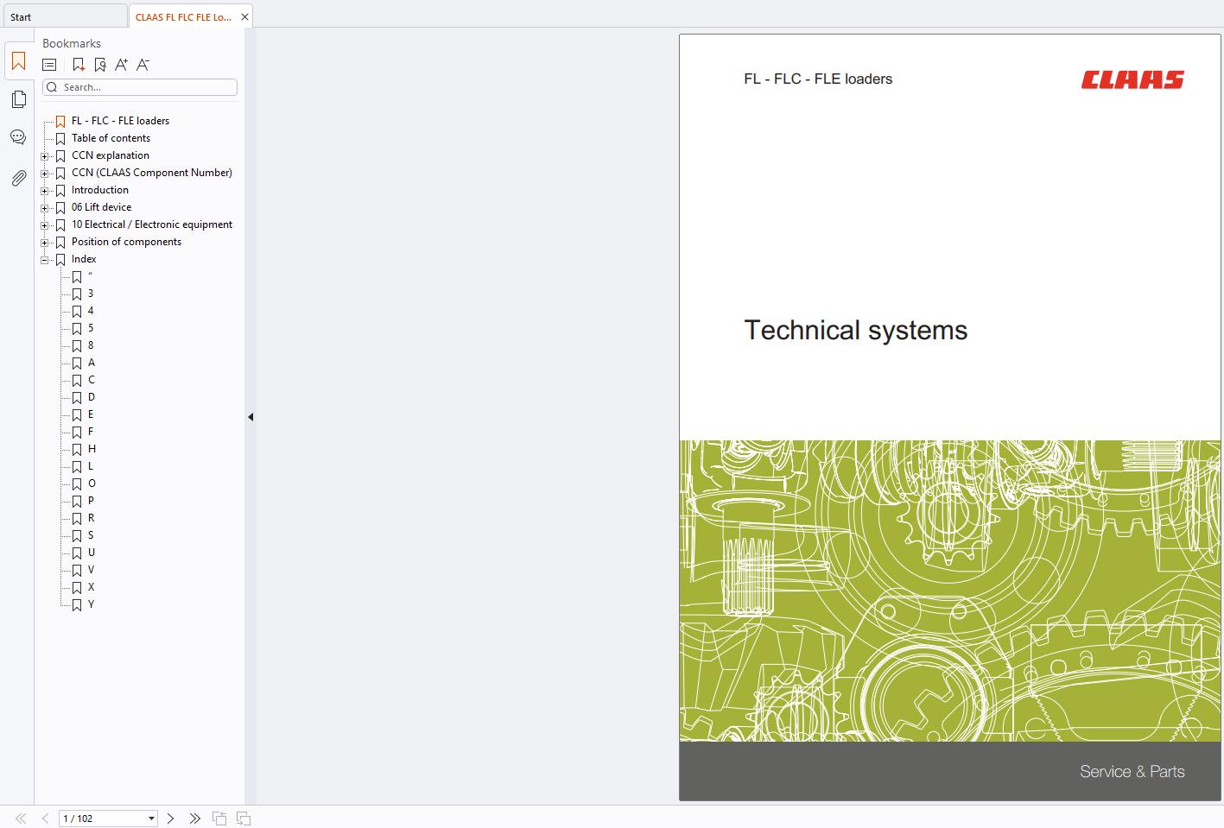Click the add new bookmark icon
The height and width of the screenshot is (828, 1224).
pyautogui.click(x=78, y=65)
